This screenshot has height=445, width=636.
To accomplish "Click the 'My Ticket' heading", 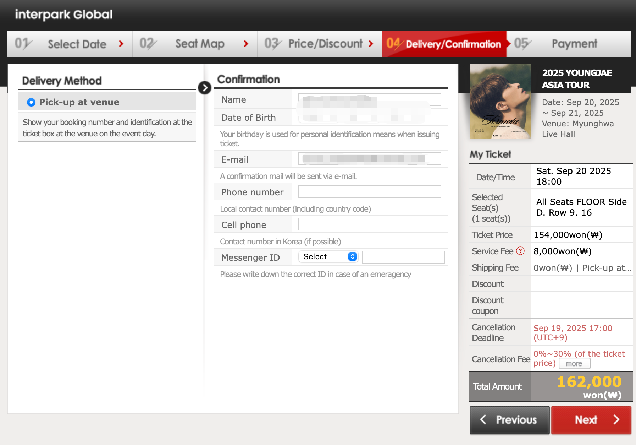I will [490, 154].
